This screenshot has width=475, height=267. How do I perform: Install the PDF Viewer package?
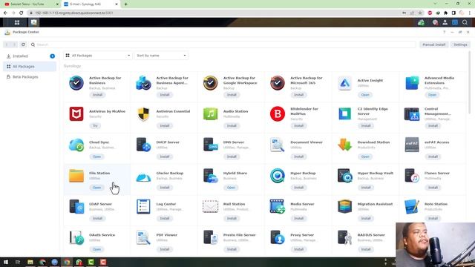pyautogui.click(x=165, y=249)
